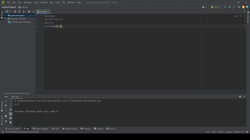The width and height of the screenshot is (250, 140).
Task: Open run configuration wrench icon in Run panel
Action: tap(6, 105)
